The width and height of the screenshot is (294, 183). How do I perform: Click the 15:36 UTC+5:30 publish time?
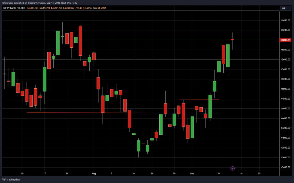click(x=69, y=3)
